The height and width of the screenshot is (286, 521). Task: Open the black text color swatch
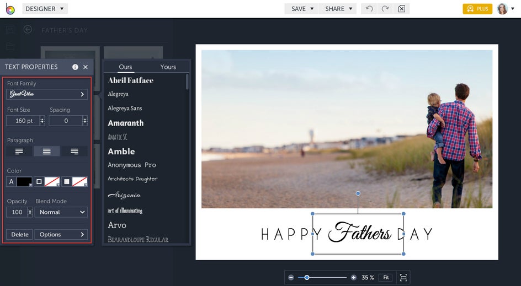coord(25,182)
